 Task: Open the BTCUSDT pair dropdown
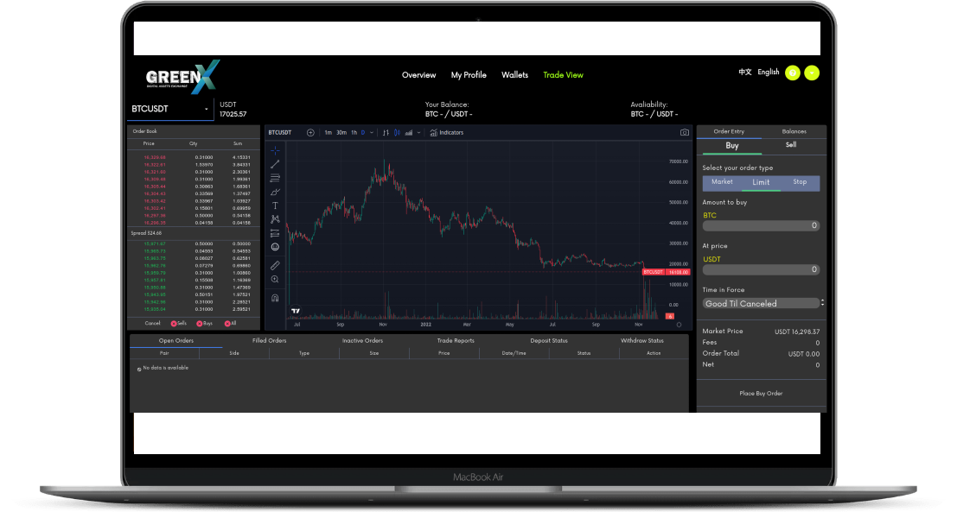(170, 109)
